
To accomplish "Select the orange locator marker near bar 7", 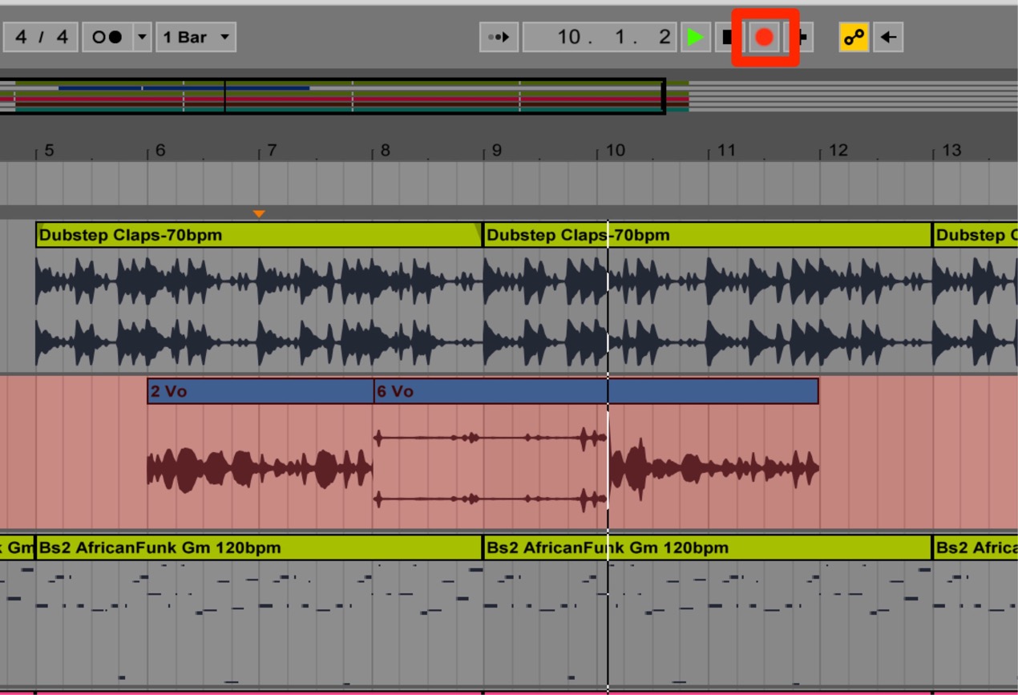I will point(259,213).
